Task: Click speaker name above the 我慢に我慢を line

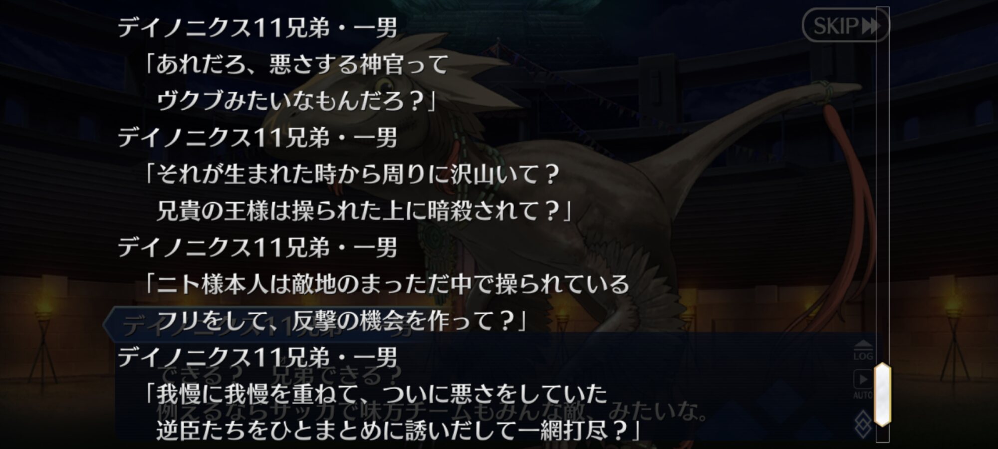Action: pos(257,357)
